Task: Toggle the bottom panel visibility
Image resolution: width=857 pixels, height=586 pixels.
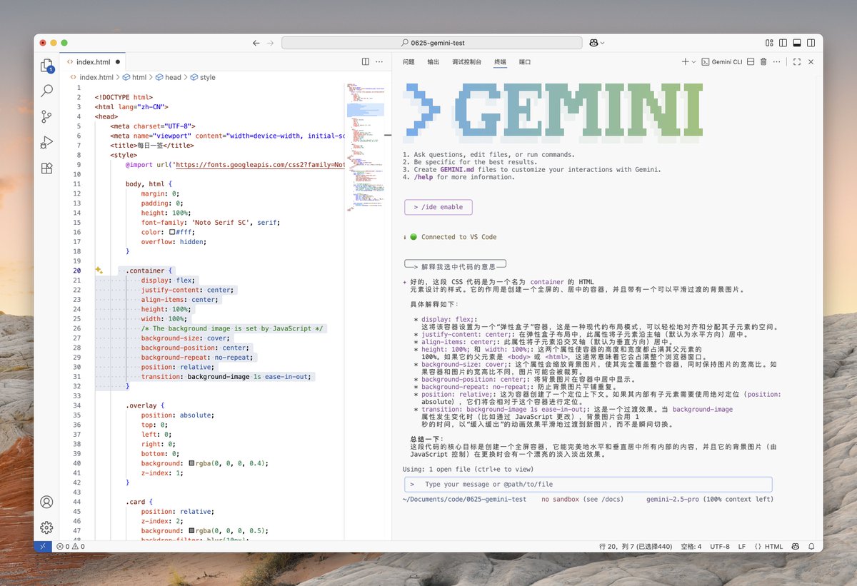Action: coord(797,44)
